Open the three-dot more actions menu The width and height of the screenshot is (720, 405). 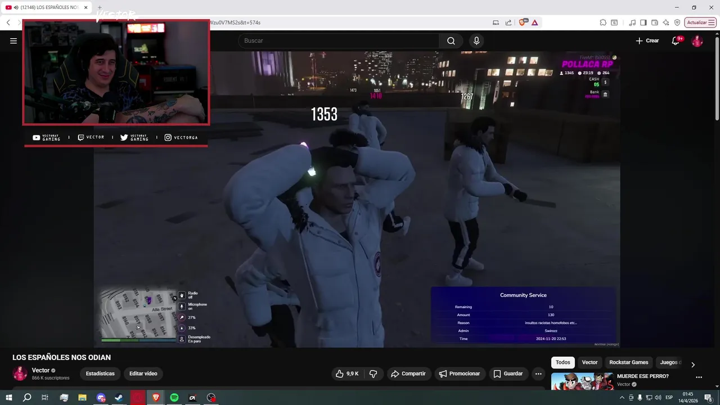(538, 373)
